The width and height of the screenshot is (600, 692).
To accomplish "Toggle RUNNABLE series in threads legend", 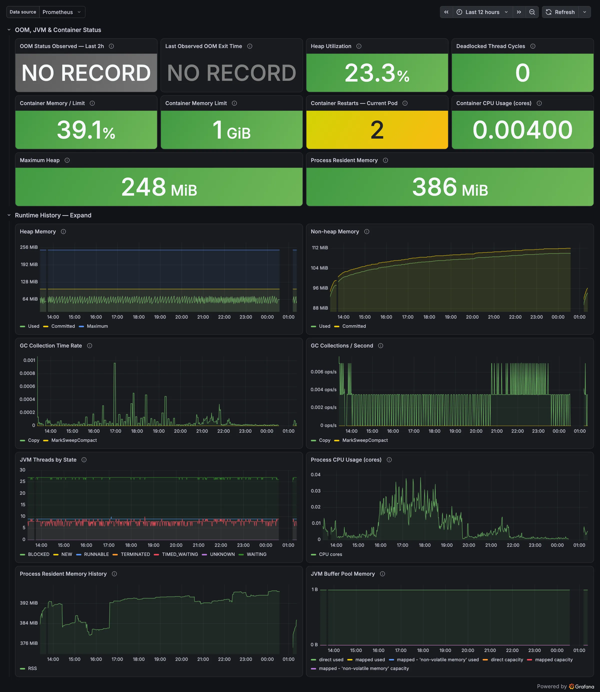I will (x=96, y=554).
